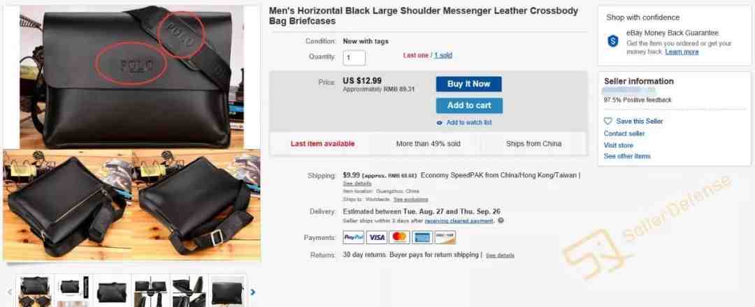755x307 pixels.
Task: Advance thumbnails with the right arrow
Action: [253, 292]
